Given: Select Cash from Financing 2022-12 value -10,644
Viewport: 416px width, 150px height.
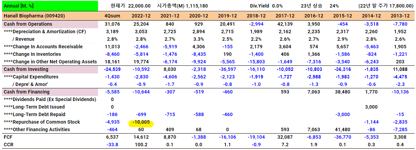Looking at the screenshot, I should (141, 92).
